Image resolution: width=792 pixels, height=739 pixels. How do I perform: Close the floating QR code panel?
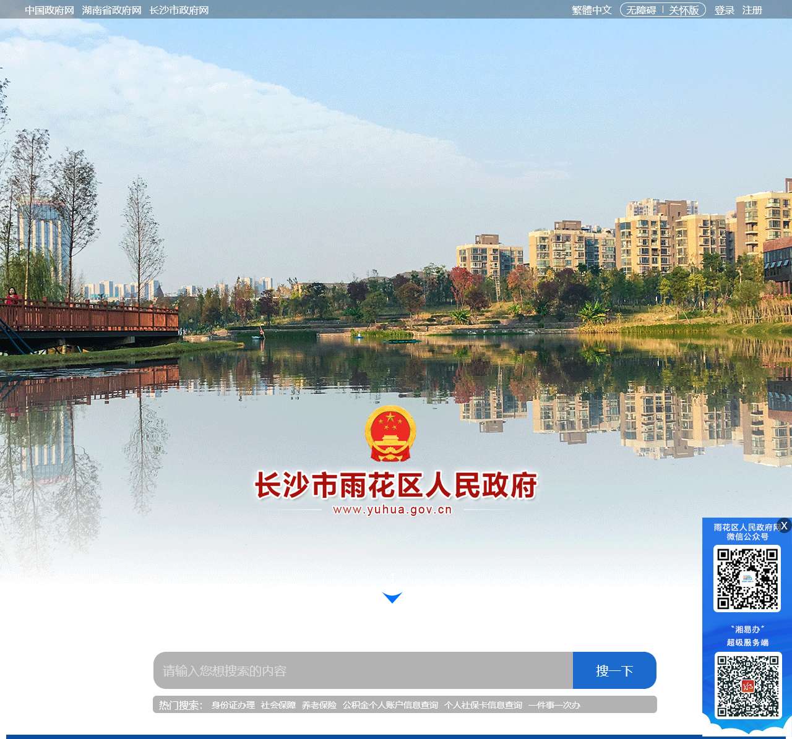click(x=785, y=526)
